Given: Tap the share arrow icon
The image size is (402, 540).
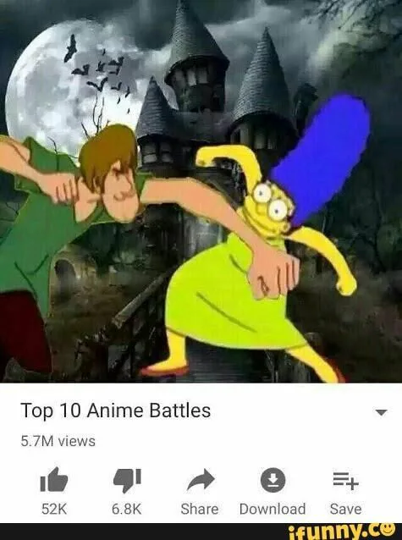Looking at the screenshot, I should [201, 479].
